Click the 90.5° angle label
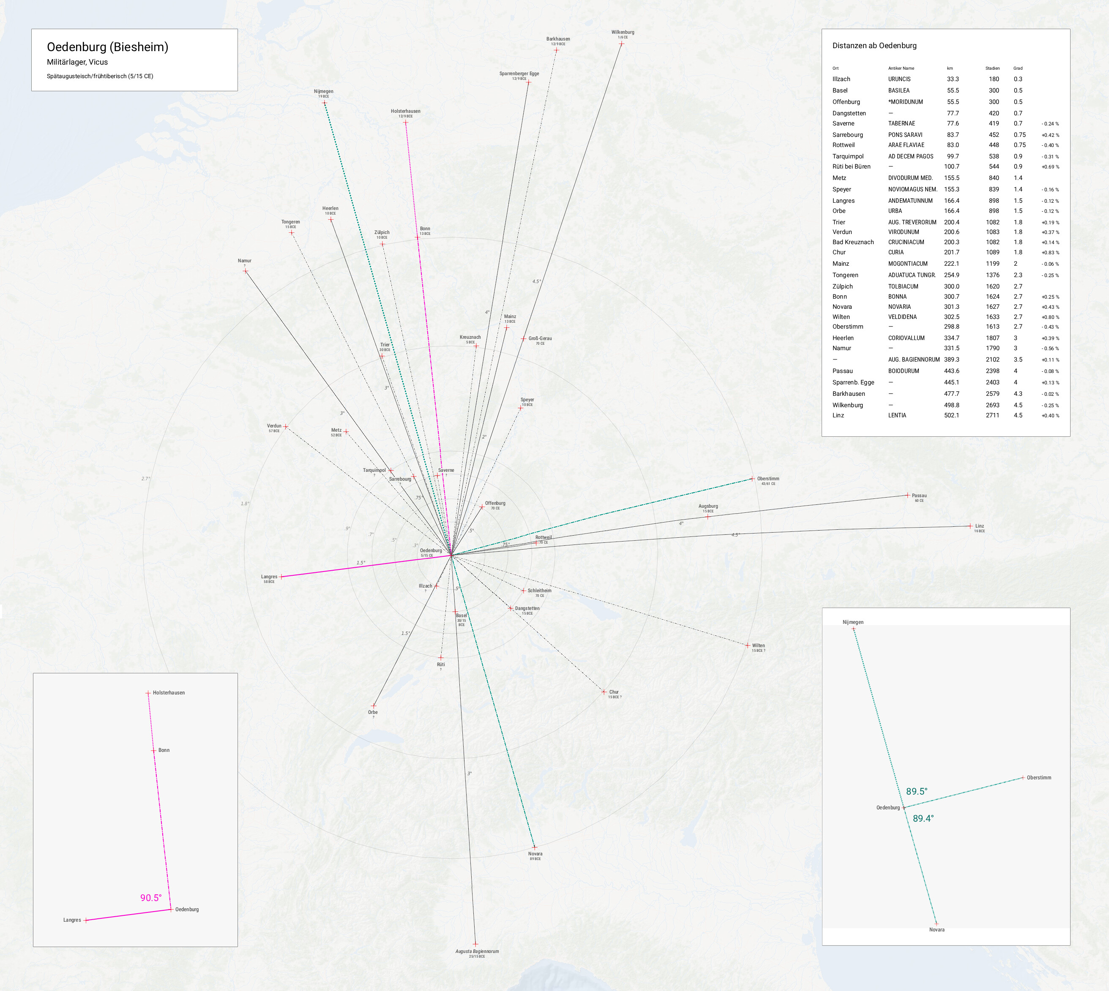 click(151, 898)
